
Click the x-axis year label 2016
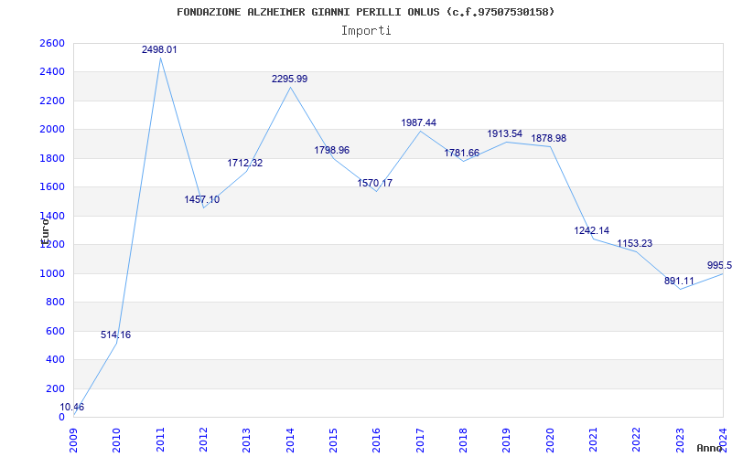pyautogui.click(x=376, y=441)
